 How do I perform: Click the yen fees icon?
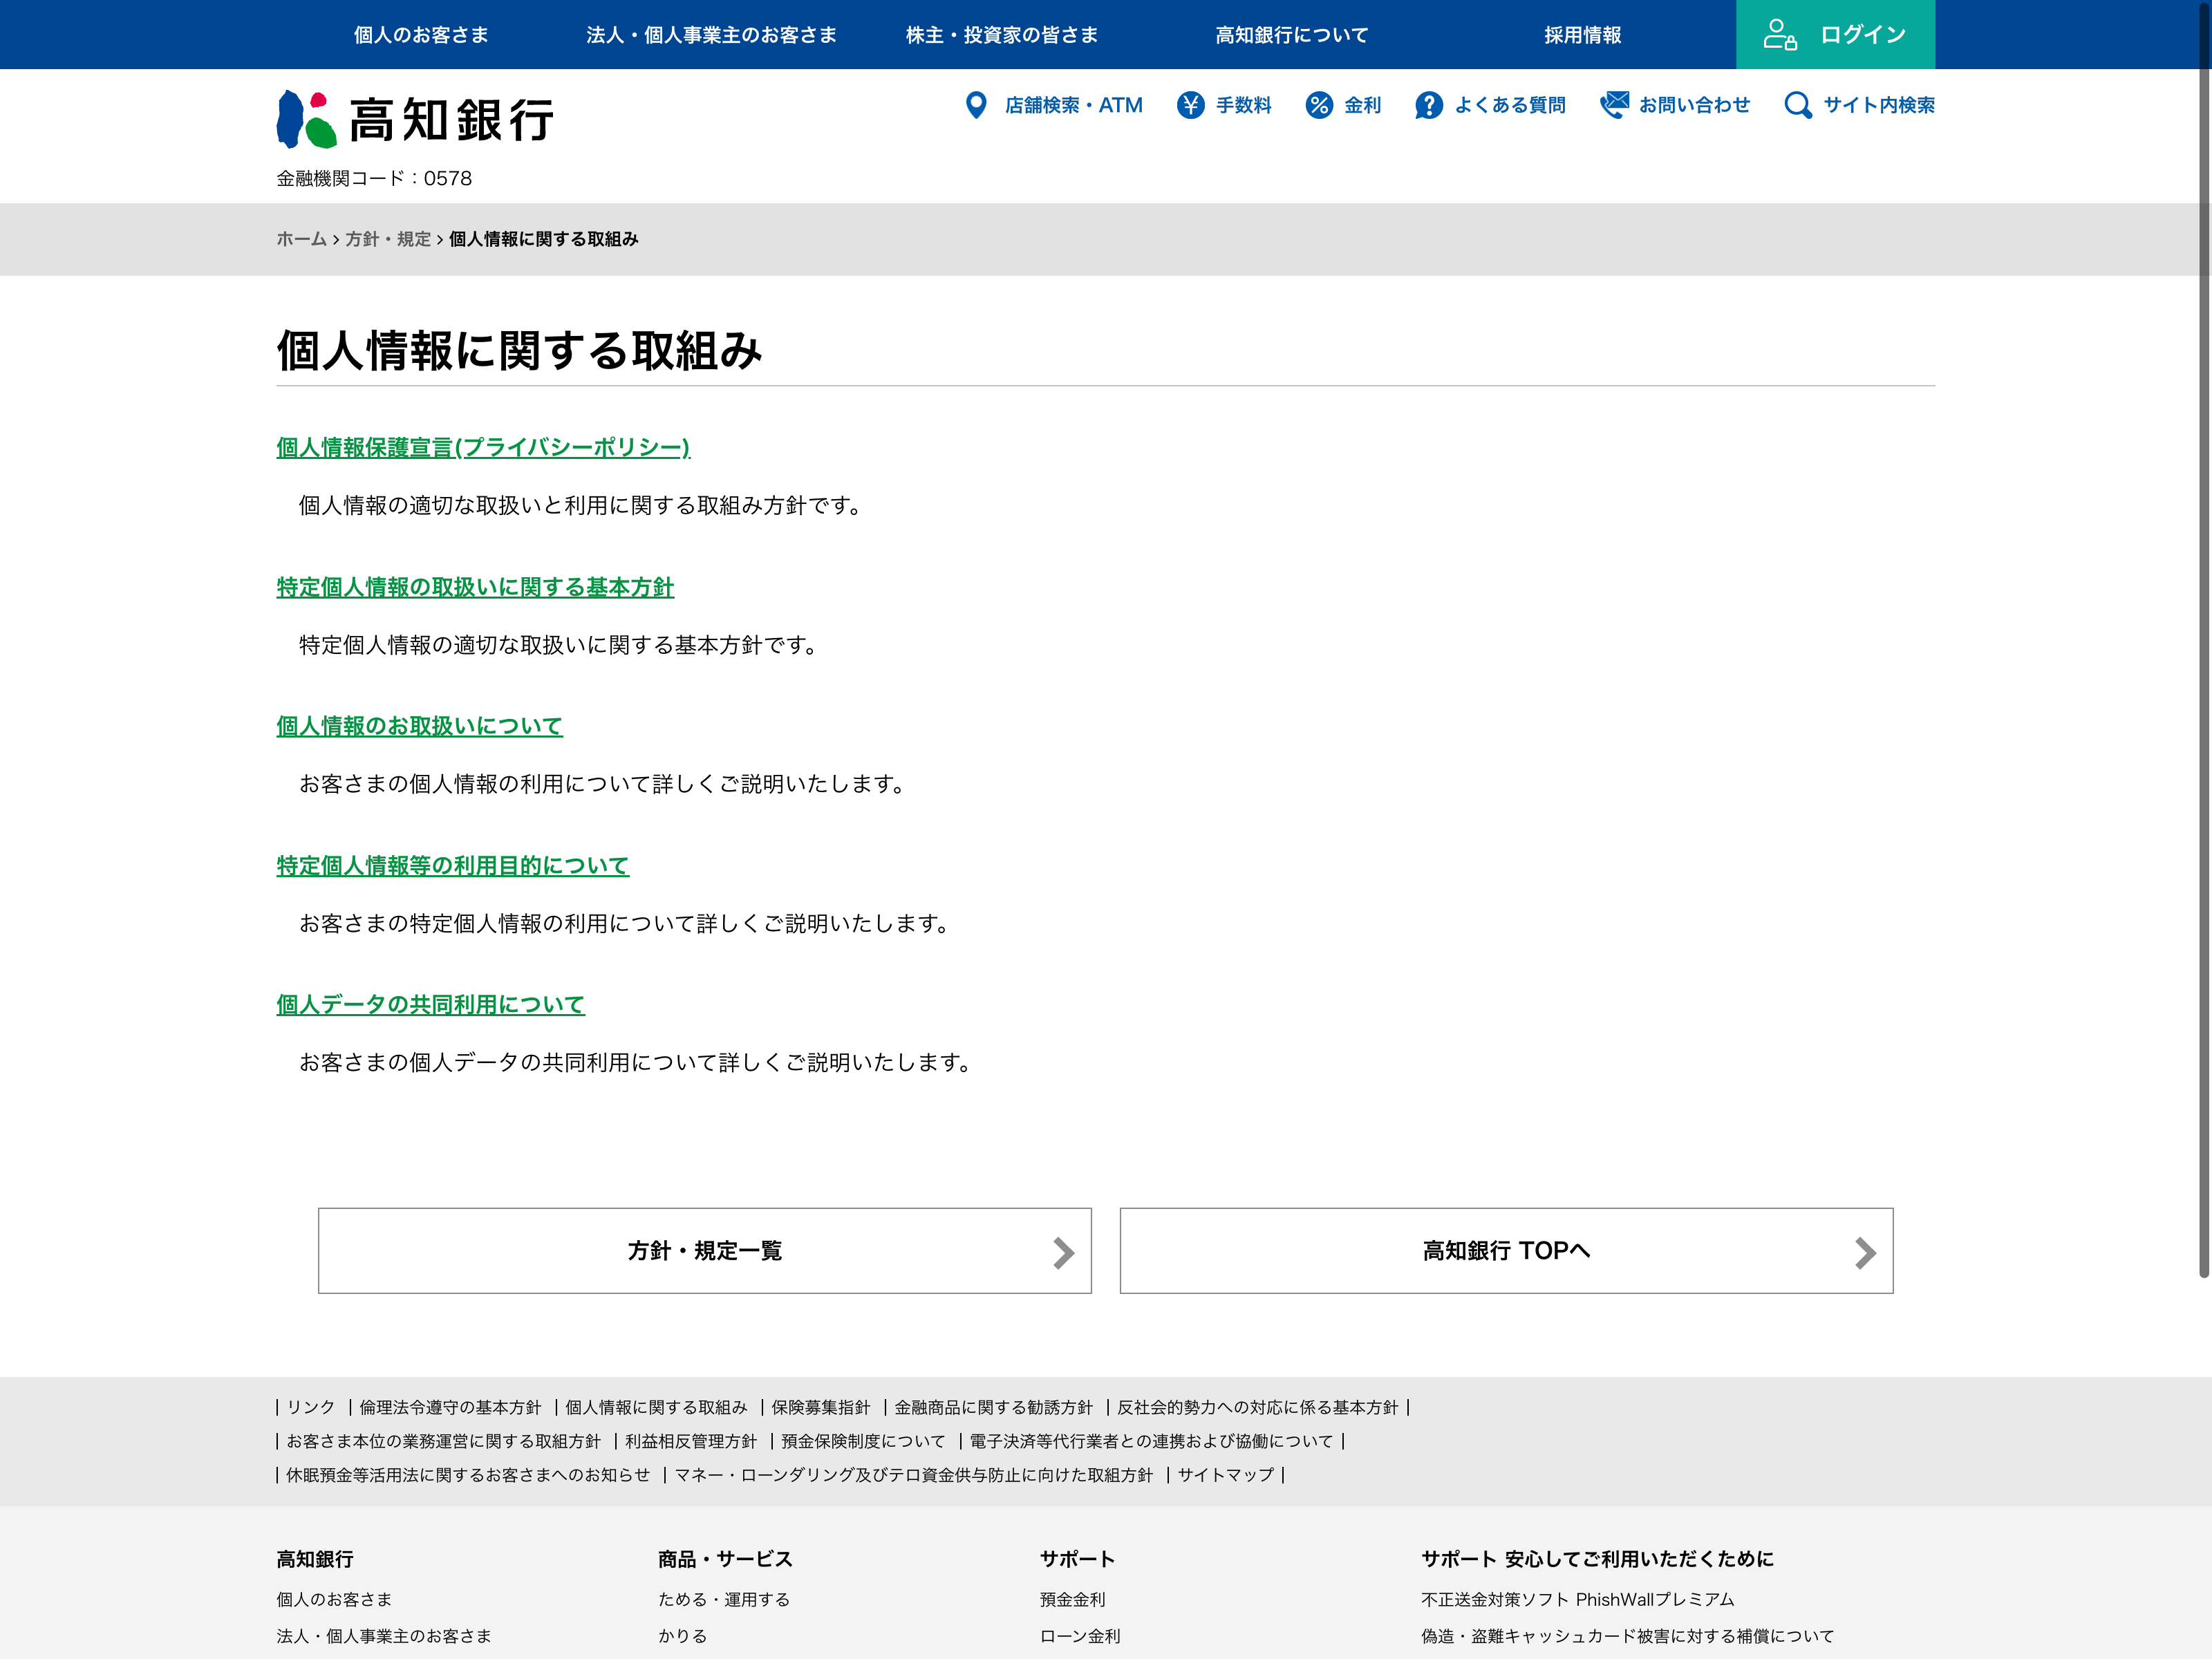click(x=1190, y=105)
